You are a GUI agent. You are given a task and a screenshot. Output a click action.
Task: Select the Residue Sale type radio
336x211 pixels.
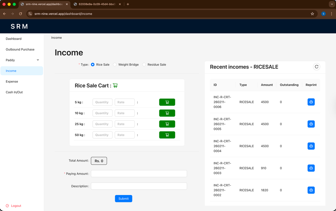(x=144, y=65)
